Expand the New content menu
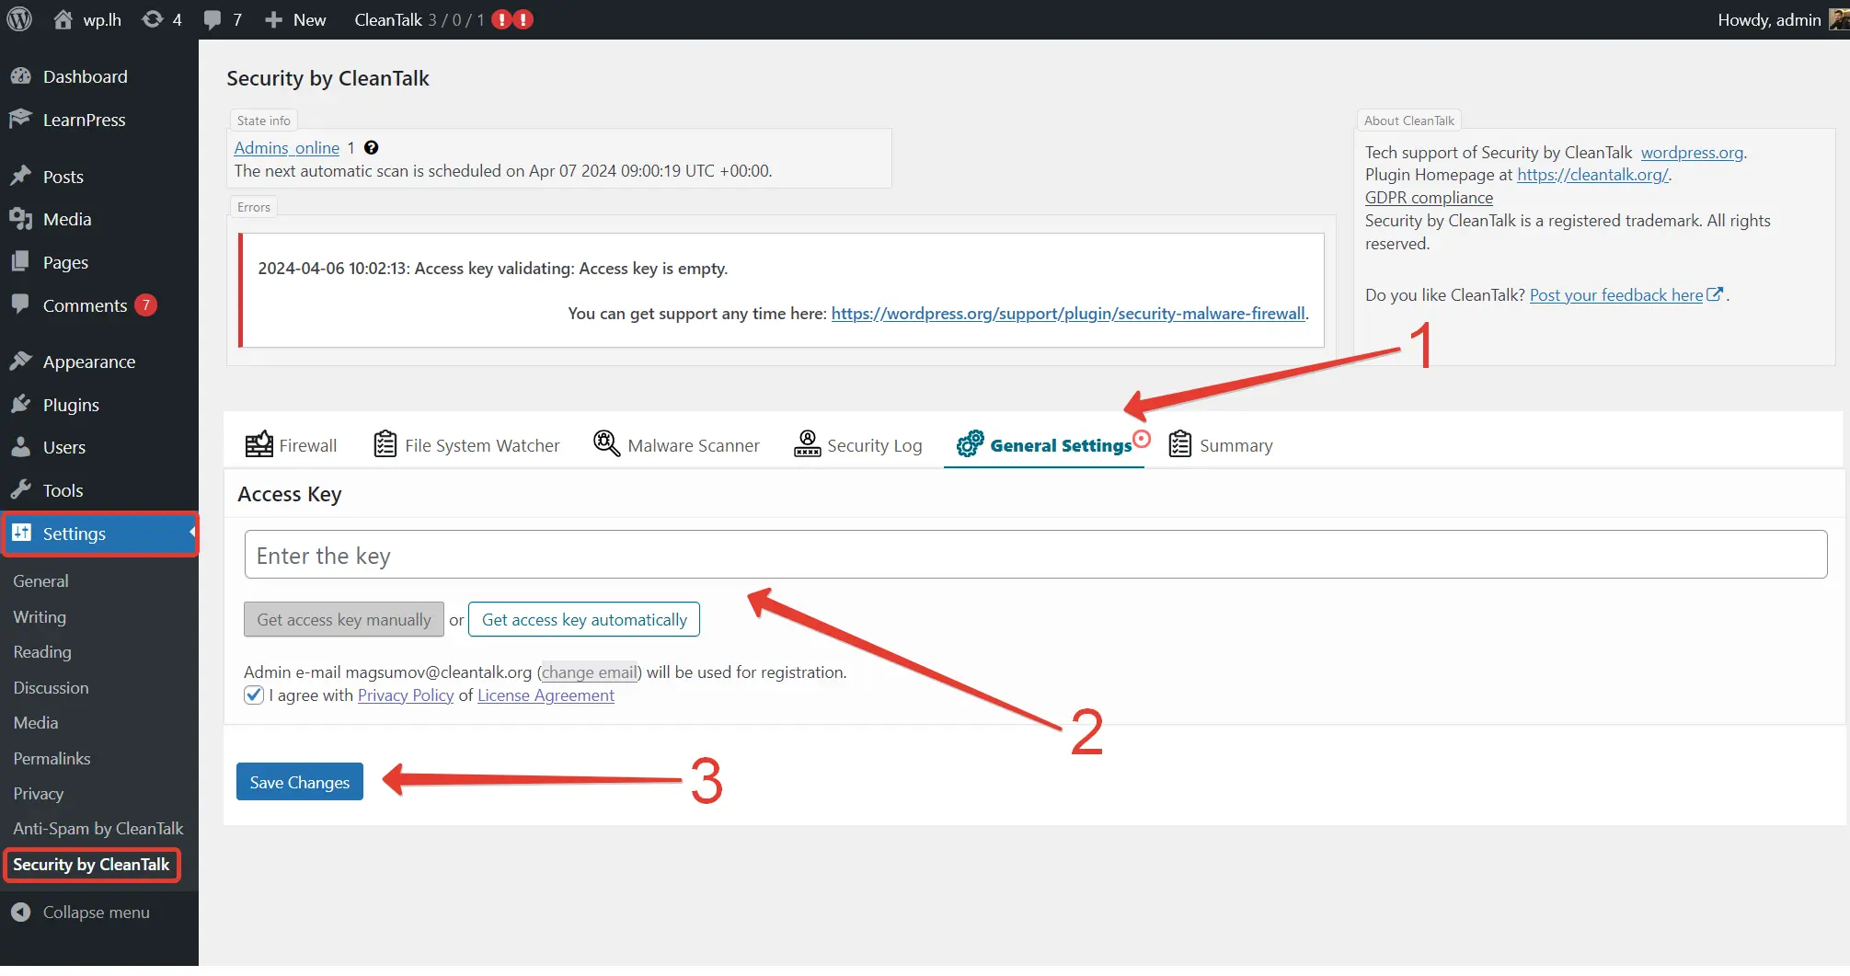The height and width of the screenshot is (976, 1850). click(295, 19)
